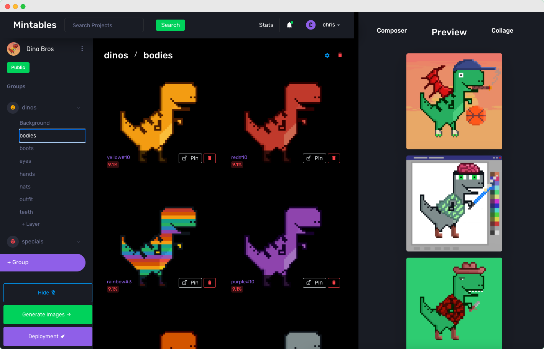The height and width of the screenshot is (349, 544).
Task: Pin the rainbow#3 trait
Action: coord(190,283)
